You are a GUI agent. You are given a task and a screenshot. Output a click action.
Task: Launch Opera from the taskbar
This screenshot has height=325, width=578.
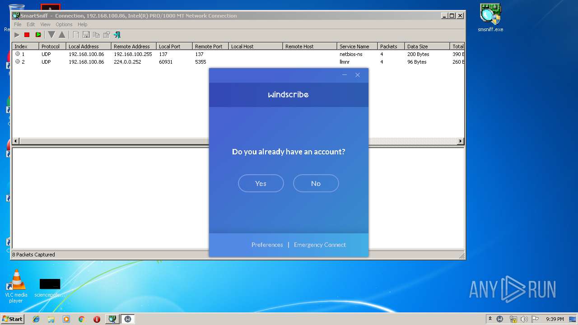click(97, 319)
